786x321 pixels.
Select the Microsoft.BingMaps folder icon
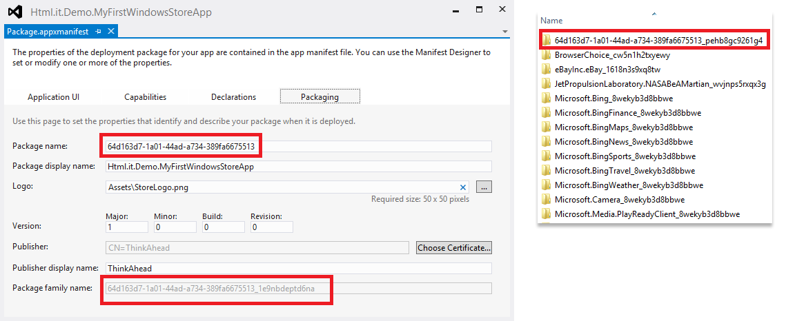coord(547,127)
